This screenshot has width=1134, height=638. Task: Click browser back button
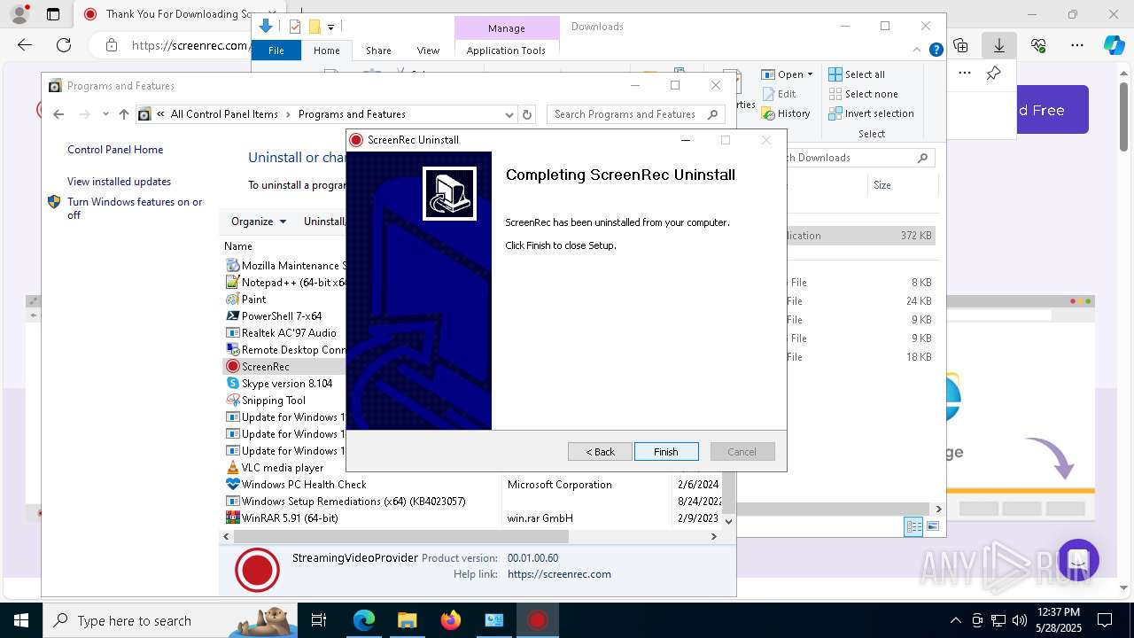25,45
